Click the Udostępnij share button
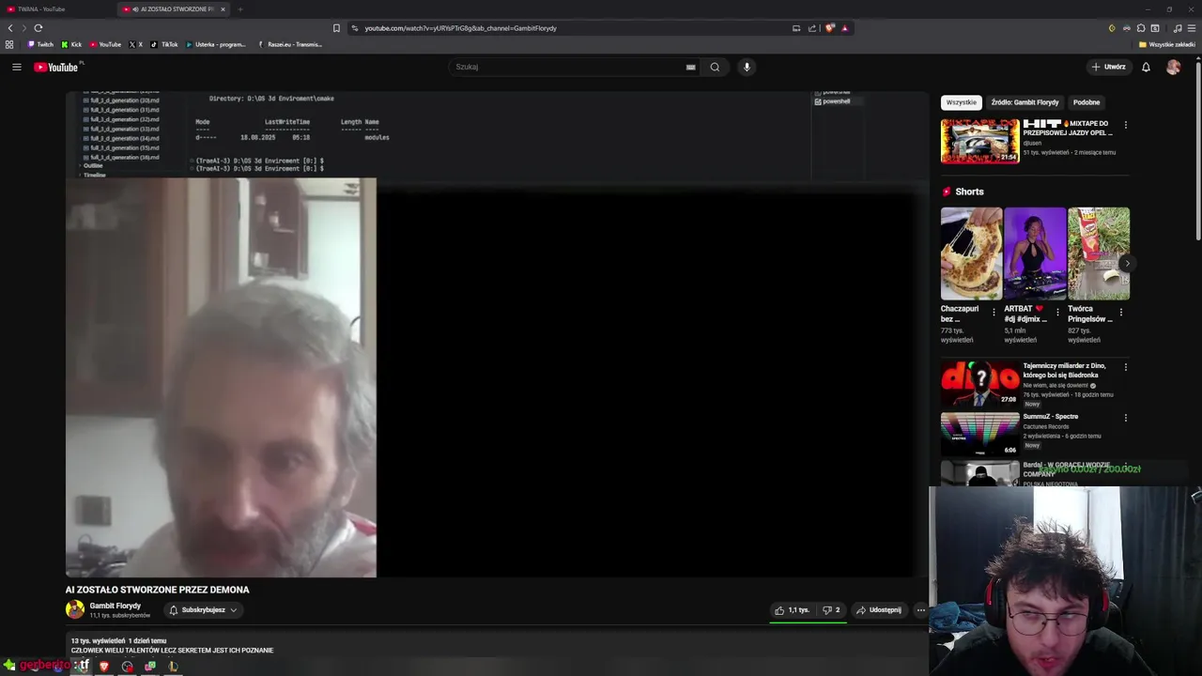 (x=879, y=610)
